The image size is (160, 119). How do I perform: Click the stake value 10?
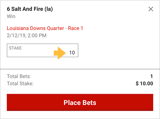[72, 53]
